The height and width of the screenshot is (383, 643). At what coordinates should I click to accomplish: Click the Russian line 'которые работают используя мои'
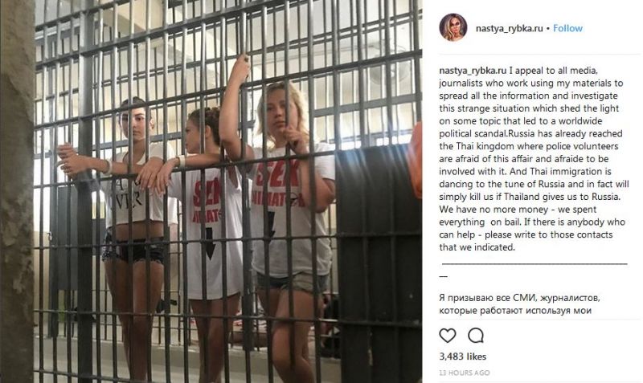coord(515,311)
